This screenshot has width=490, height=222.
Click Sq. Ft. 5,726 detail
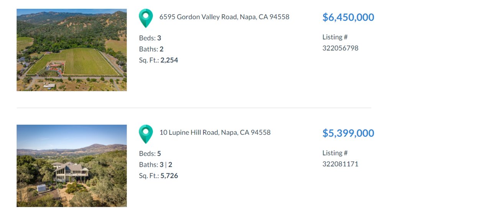coord(158,176)
